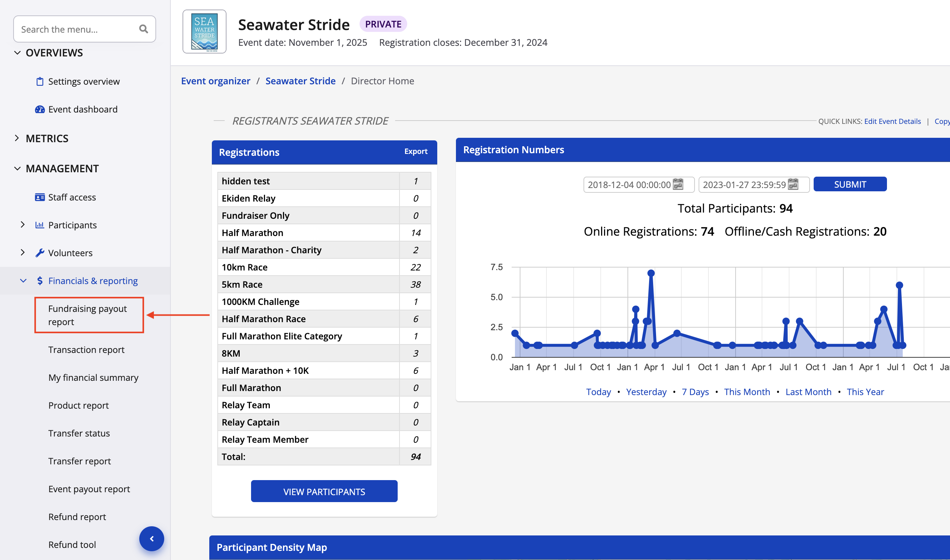Collapse the OVERVIEWS section
This screenshot has height=560, width=950.
click(x=17, y=53)
